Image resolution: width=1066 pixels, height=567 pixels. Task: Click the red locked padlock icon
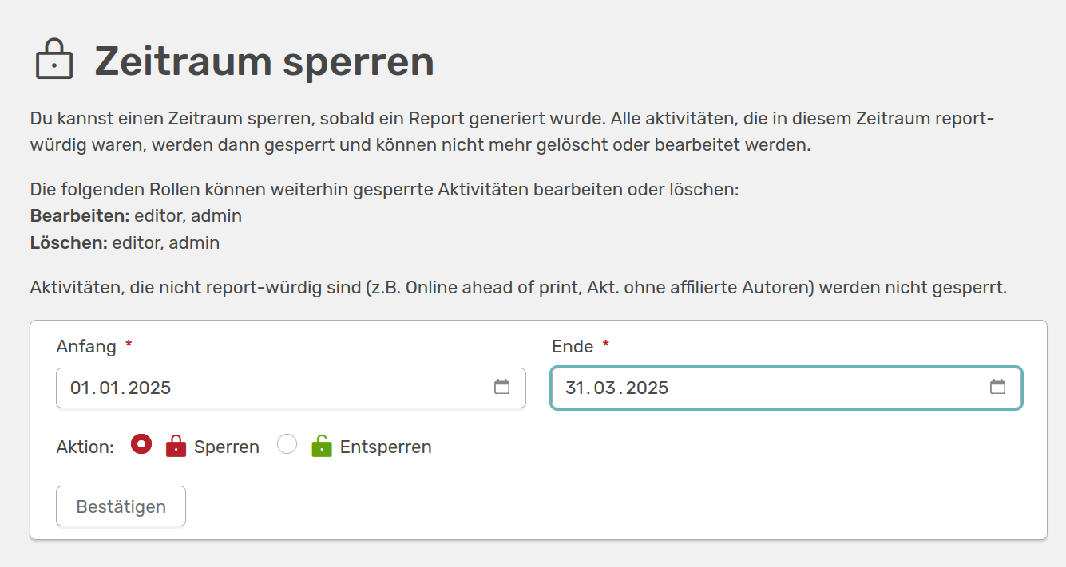tap(176, 446)
